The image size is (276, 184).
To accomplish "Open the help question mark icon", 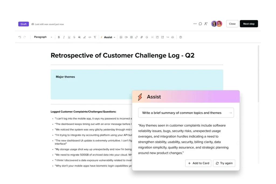I will [x=181, y=37].
